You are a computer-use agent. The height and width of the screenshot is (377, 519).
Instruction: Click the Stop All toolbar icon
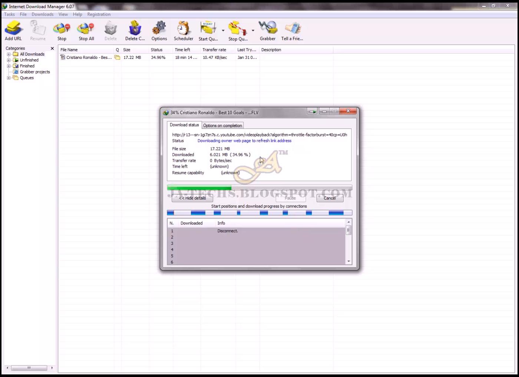point(86,28)
